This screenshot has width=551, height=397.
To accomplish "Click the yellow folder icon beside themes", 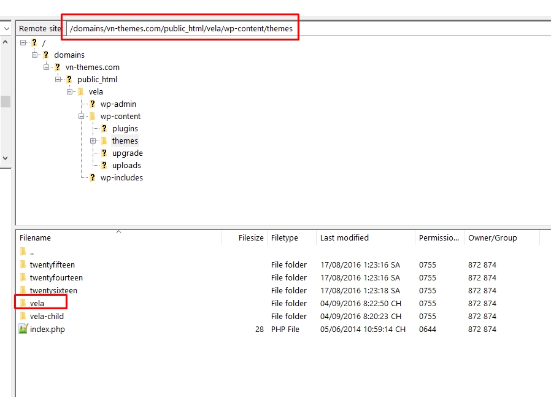I will coord(104,141).
